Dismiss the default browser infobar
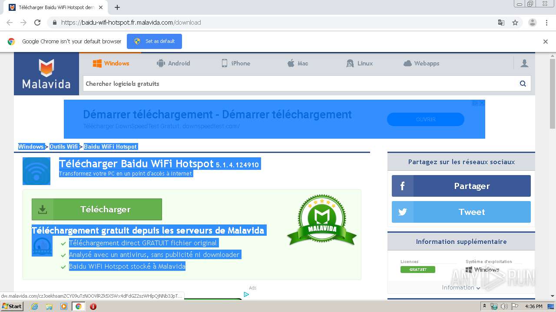This screenshot has height=312, width=556. (546, 42)
